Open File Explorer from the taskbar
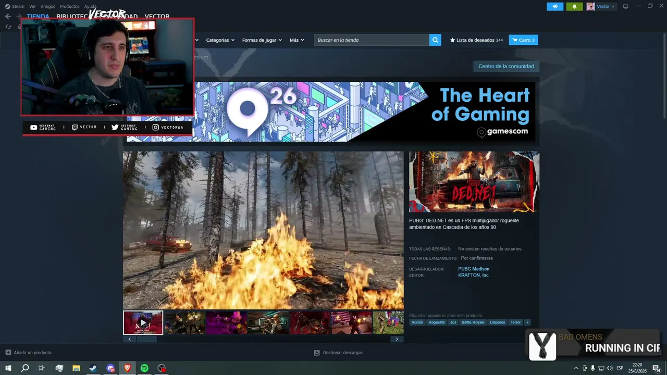This screenshot has width=667, height=375. pos(76,368)
